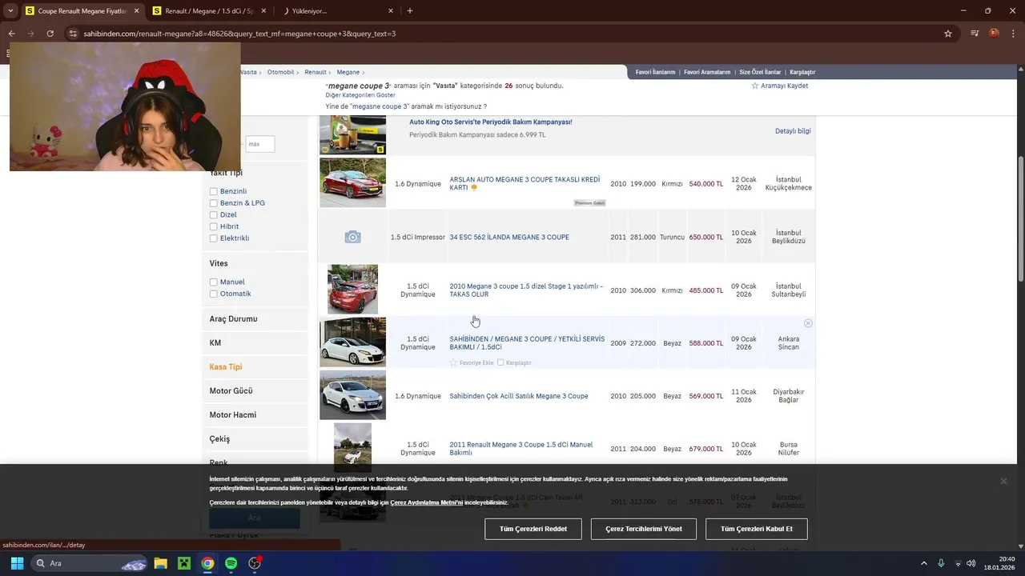Screen dimensions: 1025x576
Task: Tick the Benzin & LPG checkbox
Action: (x=214, y=203)
